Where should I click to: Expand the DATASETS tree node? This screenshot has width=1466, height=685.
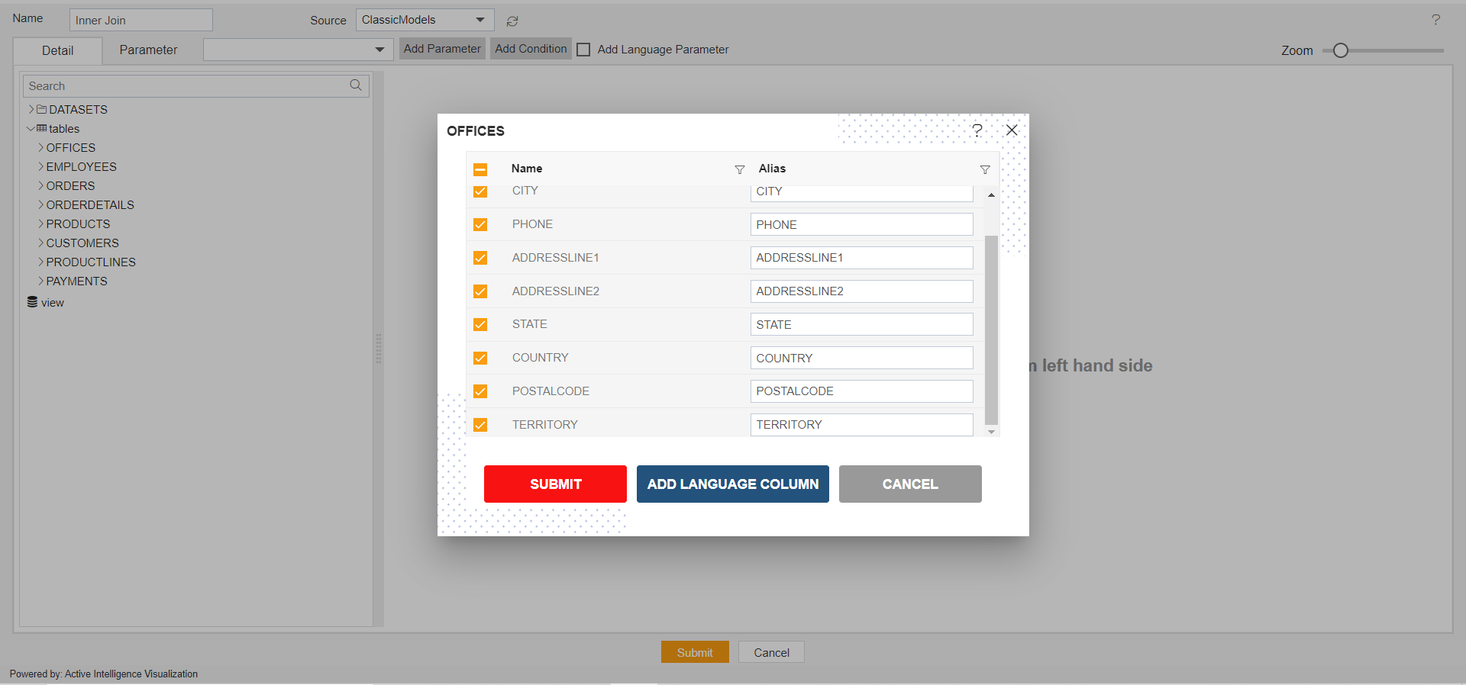31,109
